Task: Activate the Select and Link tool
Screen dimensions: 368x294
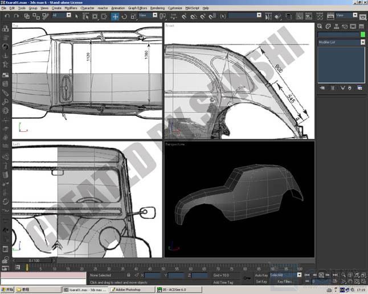Action: coord(27,16)
